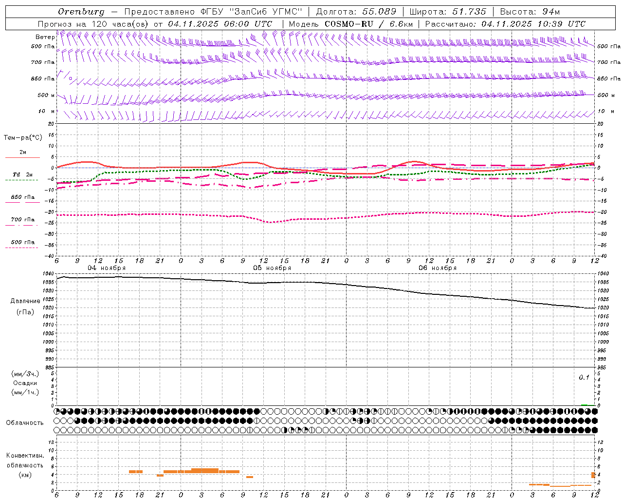623x499 pixels.
Task: Click the left 10 м wind level label
Action: point(46,111)
